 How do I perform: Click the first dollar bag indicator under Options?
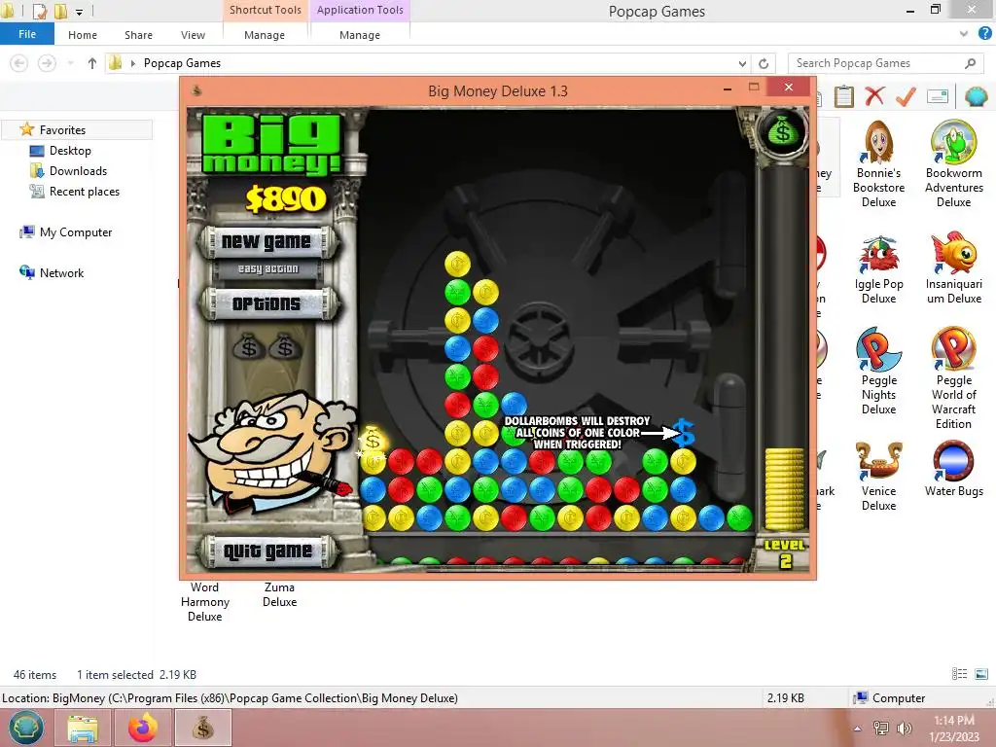(x=248, y=347)
